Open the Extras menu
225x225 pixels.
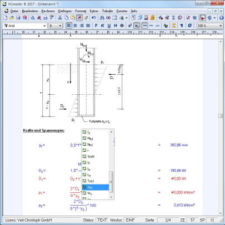click(x=94, y=11)
